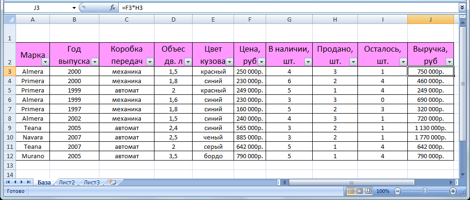The height and width of the screenshot is (200, 470).
Task: Select the 2002 year cell
Action: [74, 118]
